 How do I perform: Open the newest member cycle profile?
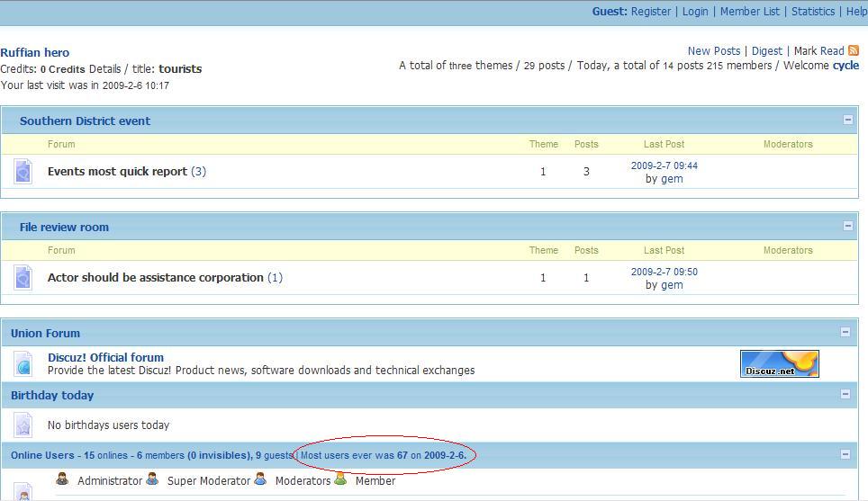845,66
